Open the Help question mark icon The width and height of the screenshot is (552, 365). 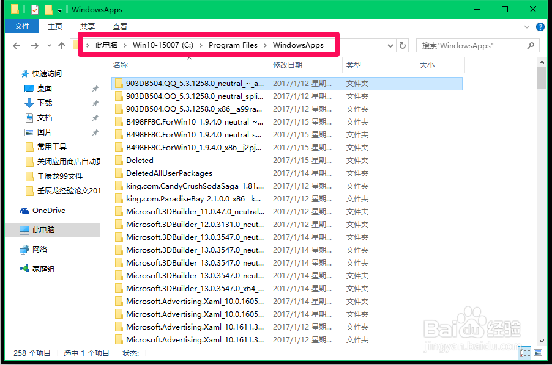click(x=540, y=27)
